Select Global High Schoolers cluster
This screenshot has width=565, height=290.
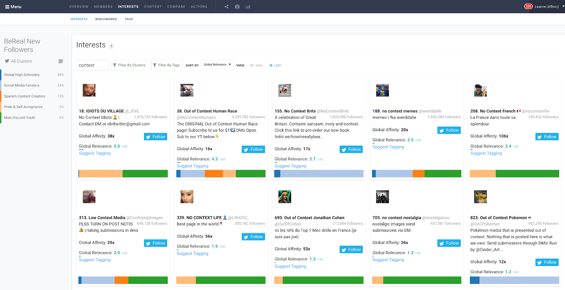33,75
